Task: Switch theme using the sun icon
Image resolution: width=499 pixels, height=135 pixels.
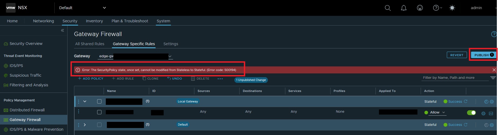Action: point(452,8)
